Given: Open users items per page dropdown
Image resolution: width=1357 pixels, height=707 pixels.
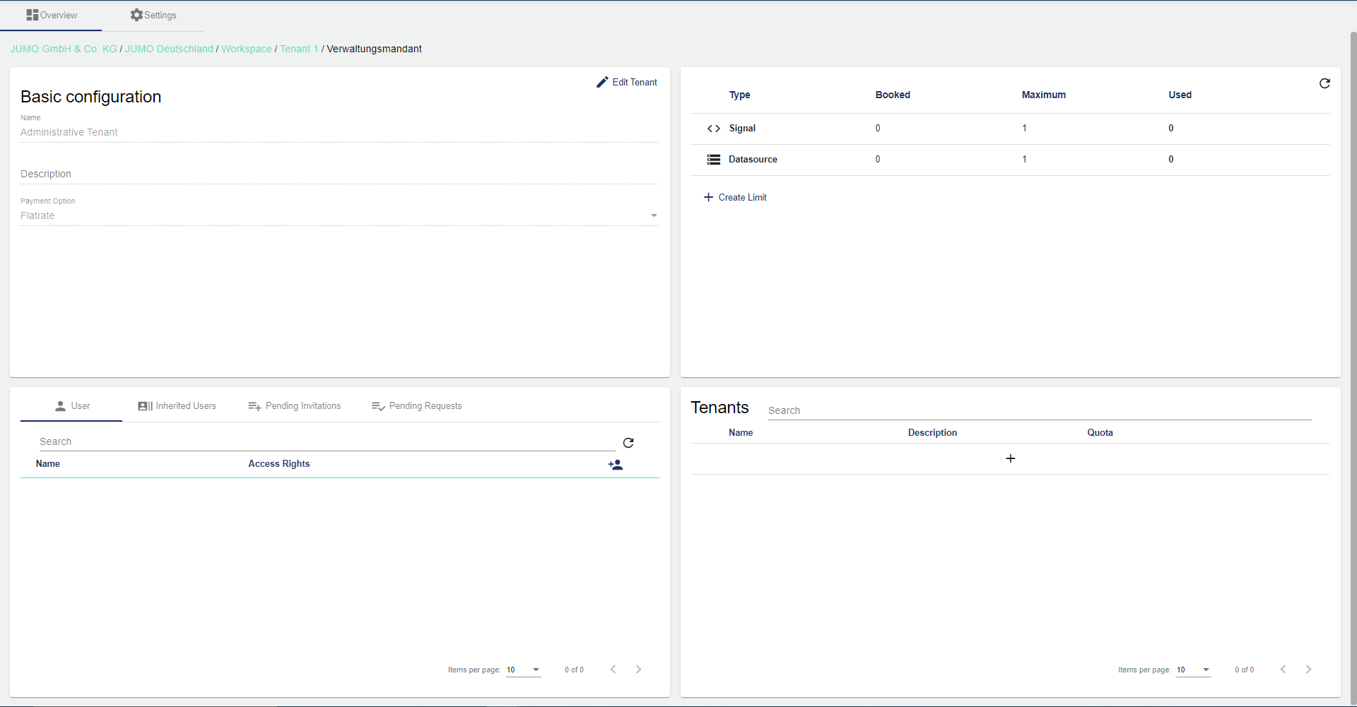Looking at the screenshot, I should pos(524,670).
